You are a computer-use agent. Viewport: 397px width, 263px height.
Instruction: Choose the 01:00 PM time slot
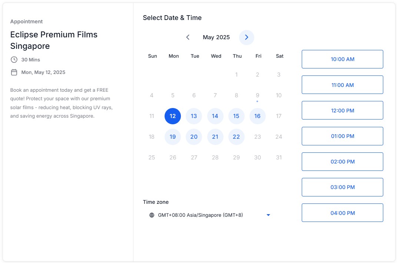coord(342,136)
